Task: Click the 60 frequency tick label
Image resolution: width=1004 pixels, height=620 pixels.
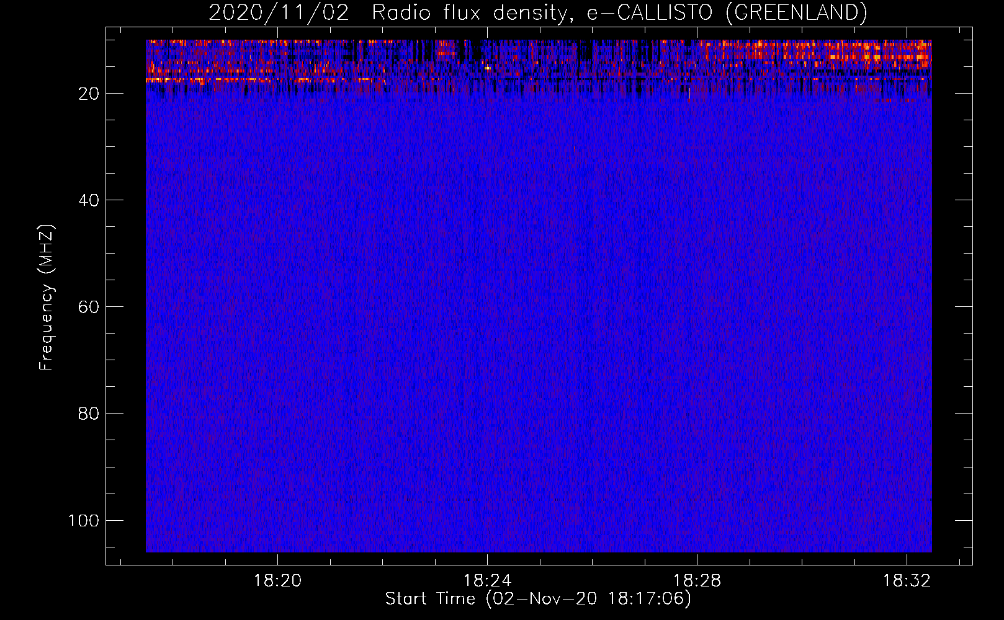Action: pyautogui.click(x=89, y=307)
